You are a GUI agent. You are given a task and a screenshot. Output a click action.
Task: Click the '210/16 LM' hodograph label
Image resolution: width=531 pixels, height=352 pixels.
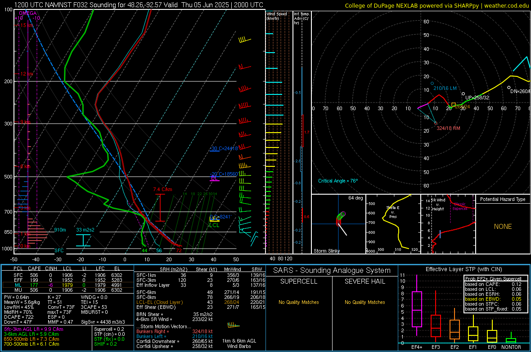click(445, 88)
